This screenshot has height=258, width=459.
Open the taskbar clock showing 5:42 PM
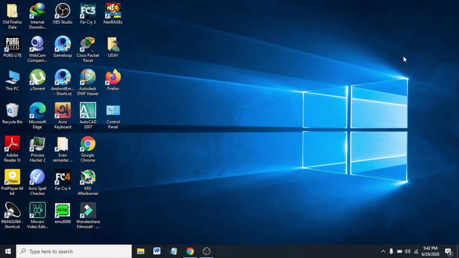click(430, 251)
